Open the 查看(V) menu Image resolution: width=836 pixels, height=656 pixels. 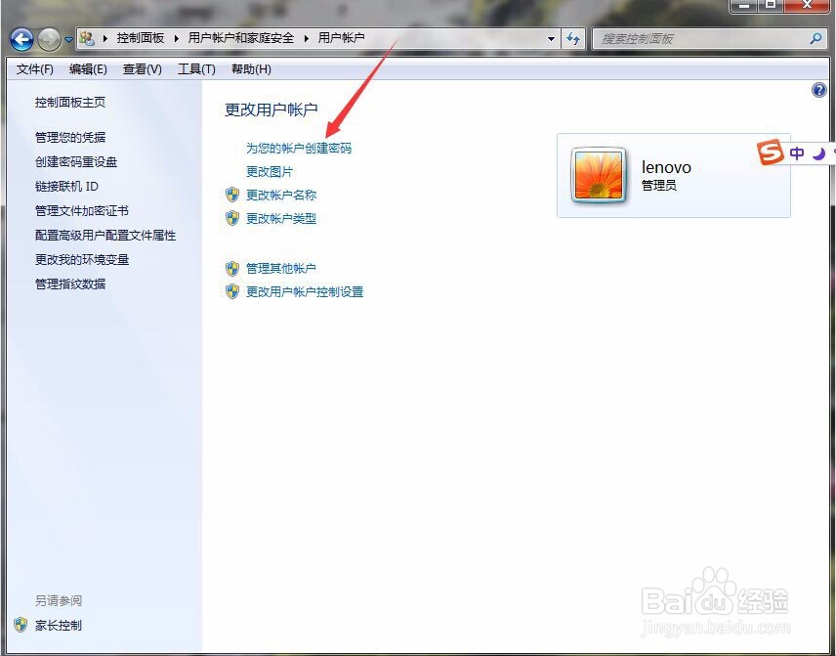[x=141, y=68]
